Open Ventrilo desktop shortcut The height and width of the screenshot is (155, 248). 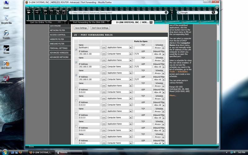pyautogui.click(x=6, y=34)
